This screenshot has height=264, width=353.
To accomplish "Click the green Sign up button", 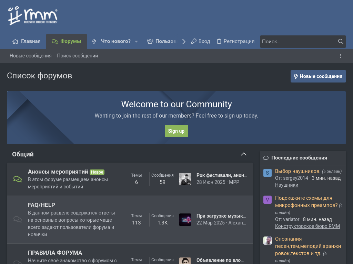I will pos(176,131).
